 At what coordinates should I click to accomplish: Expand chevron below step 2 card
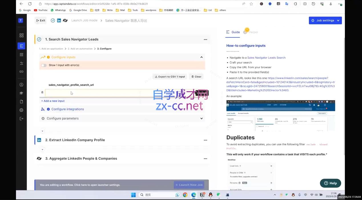(42, 150)
